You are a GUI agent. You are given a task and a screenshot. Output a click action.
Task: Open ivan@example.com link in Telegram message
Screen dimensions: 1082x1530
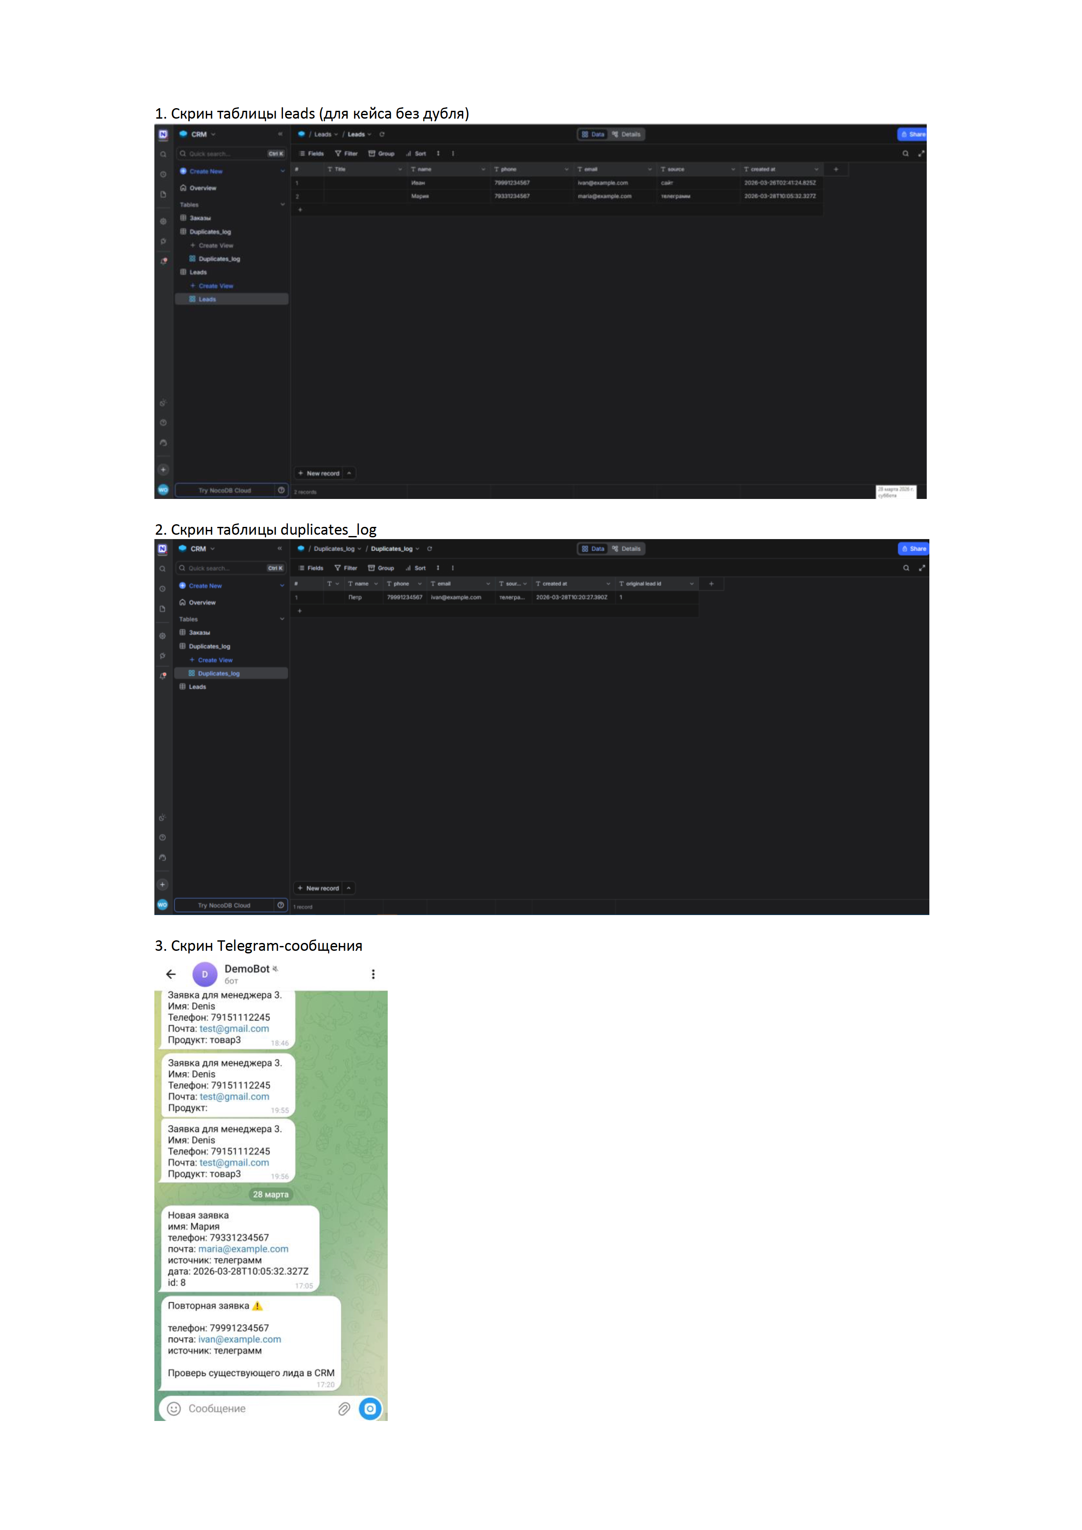point(239,1339)
